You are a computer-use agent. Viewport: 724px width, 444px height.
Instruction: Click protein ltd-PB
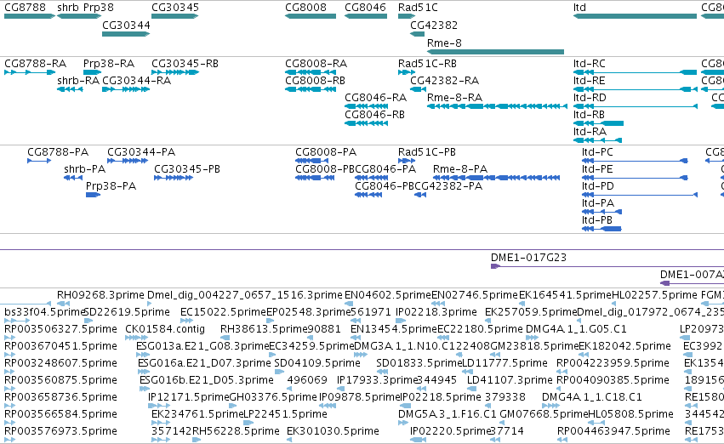coord(601,230)
